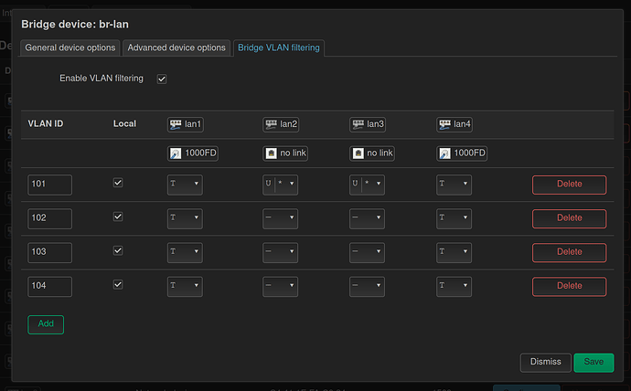Open lan1 tagging dropdown for VLAN 102
Screen dimensions: 631x391
[x=185, y=218]
